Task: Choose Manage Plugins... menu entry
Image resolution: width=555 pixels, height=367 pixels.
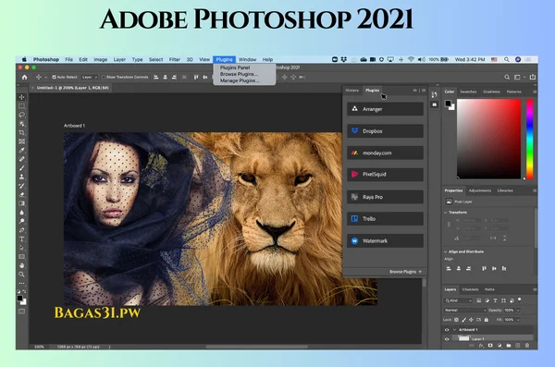Action: (240, 80)
